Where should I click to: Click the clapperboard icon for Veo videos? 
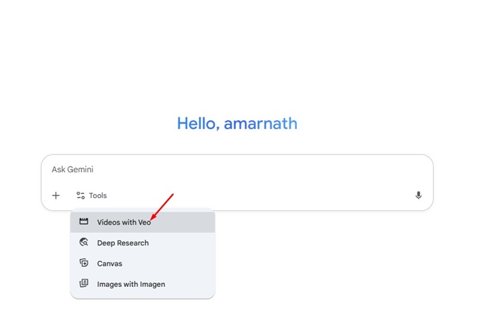(x=84, y=222)
